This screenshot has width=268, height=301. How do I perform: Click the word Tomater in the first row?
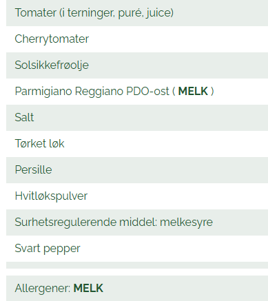tap(36, 12)
